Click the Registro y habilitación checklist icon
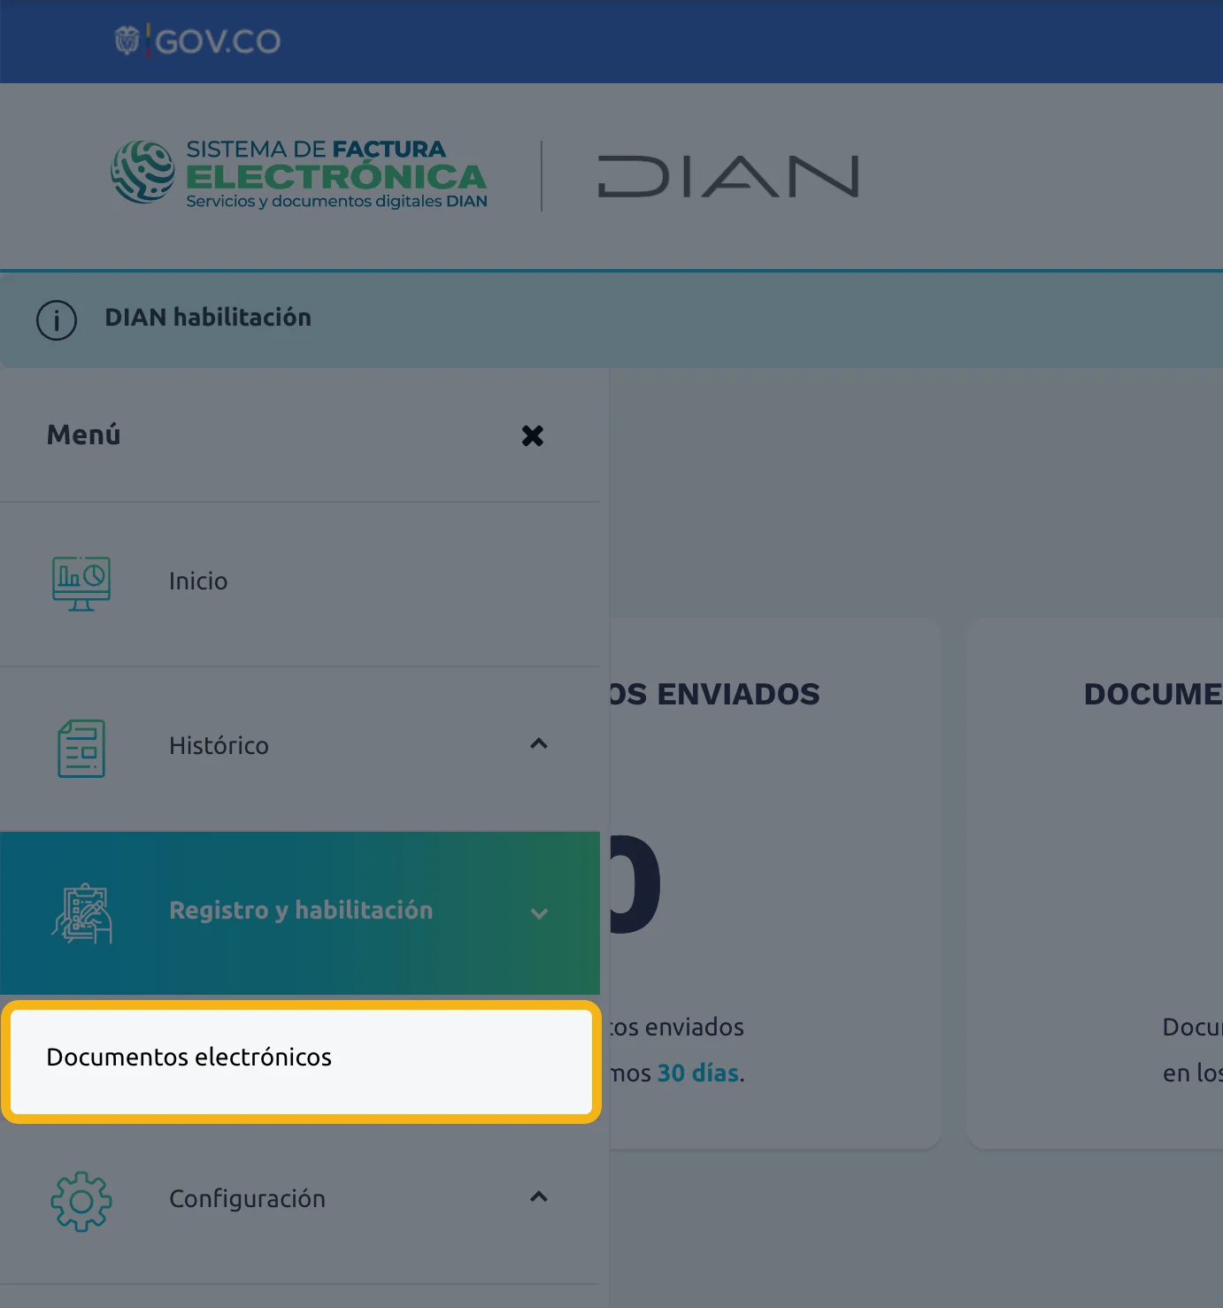 (81, 912)
